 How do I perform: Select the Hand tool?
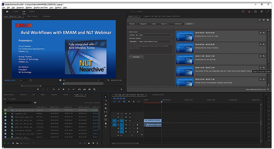coord(106,123)
